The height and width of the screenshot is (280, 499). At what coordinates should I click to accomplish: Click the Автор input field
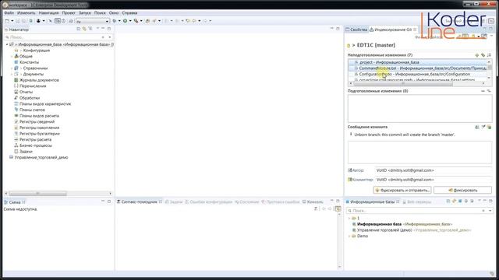click(434, 170)
